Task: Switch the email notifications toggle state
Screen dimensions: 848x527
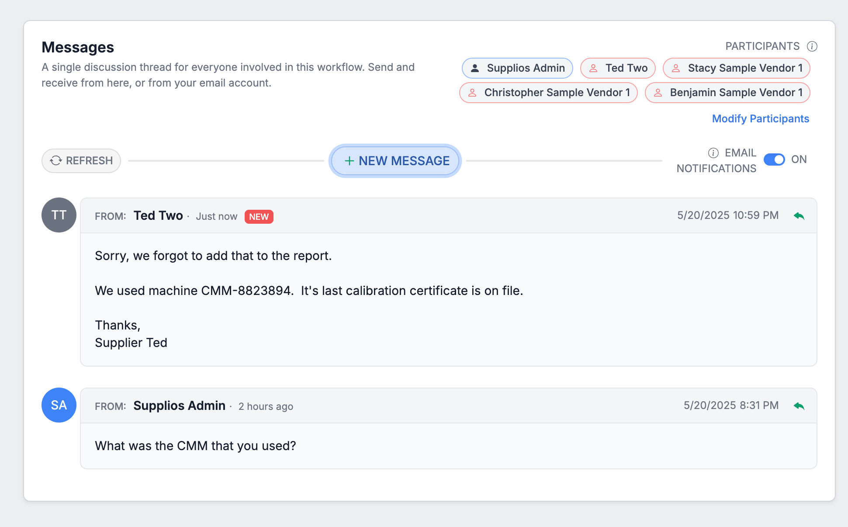Action: (x=774, y=159)
